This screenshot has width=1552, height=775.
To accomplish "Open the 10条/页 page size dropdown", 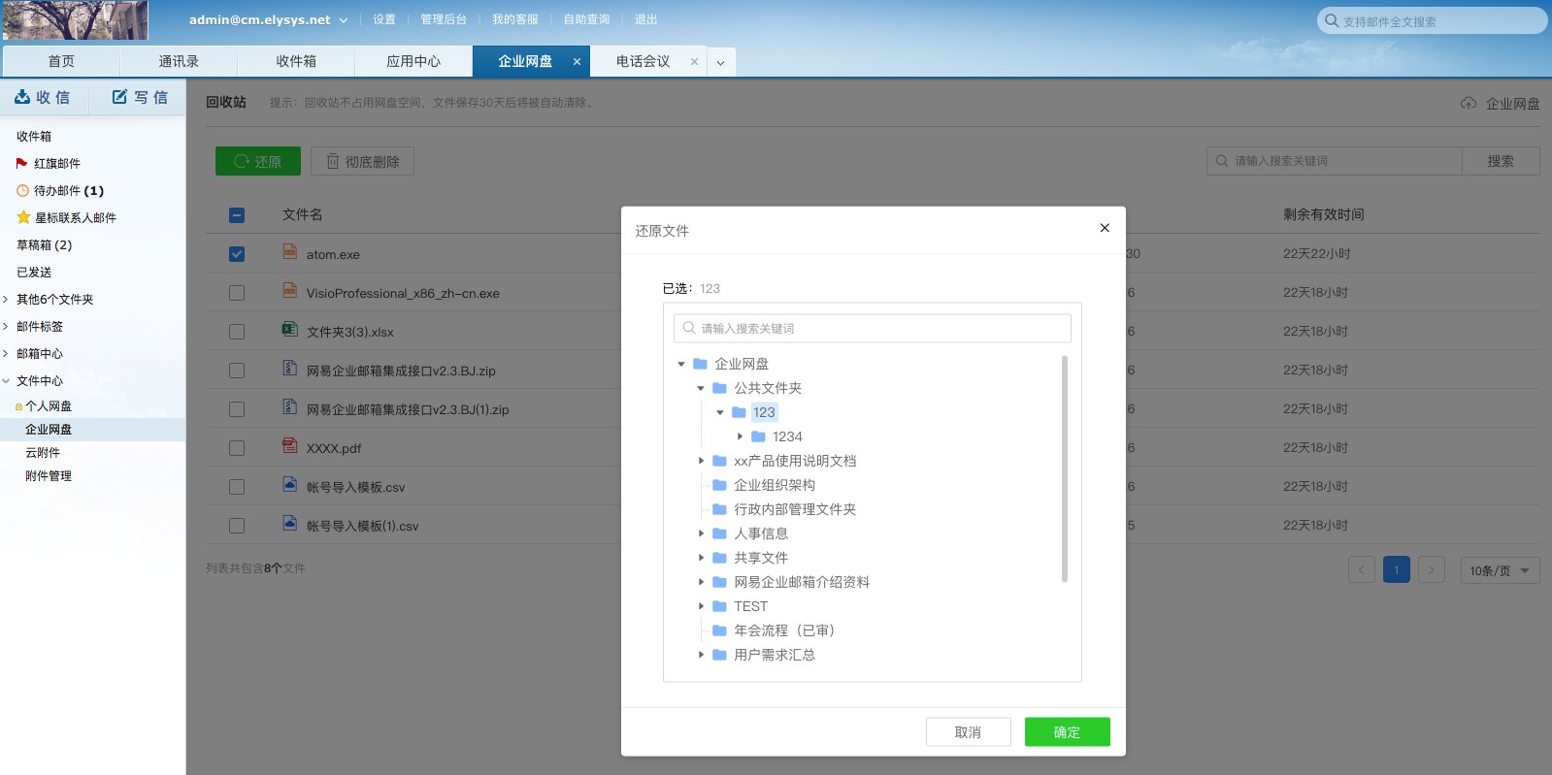I will click(1500, 570).
